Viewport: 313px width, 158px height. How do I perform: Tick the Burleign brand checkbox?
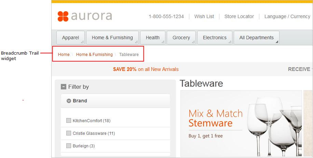pos(69,146)
